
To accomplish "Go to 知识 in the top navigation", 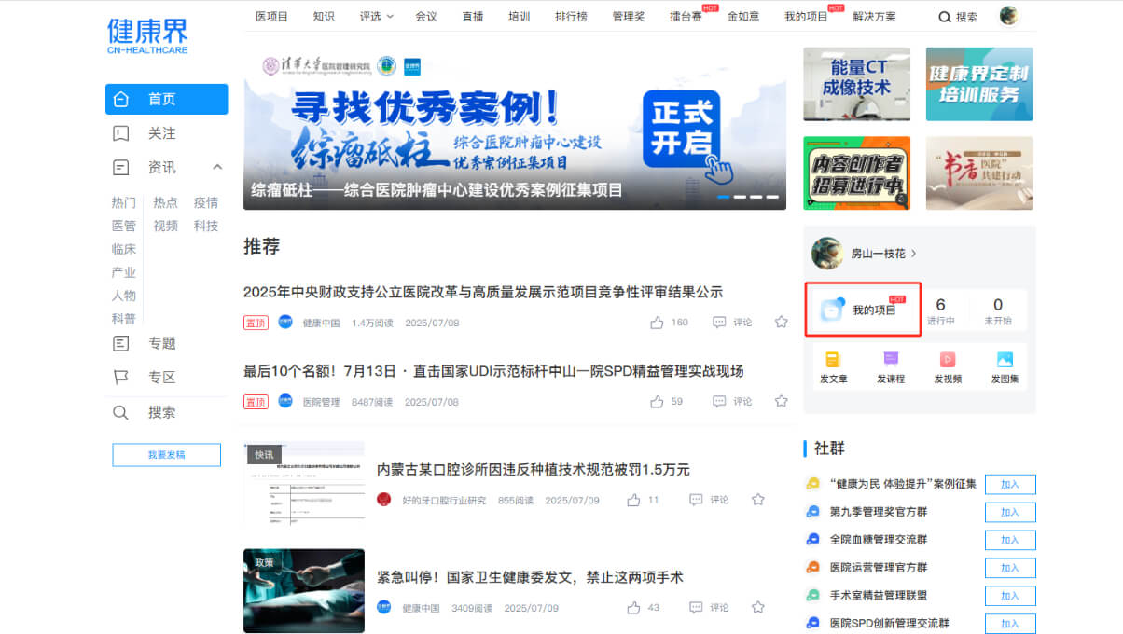I will (x=324, y=16).
